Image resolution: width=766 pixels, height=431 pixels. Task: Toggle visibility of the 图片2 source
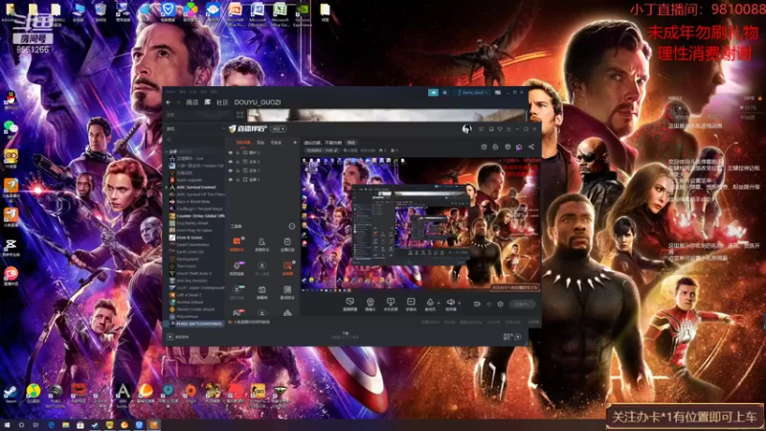coord(231,152)
